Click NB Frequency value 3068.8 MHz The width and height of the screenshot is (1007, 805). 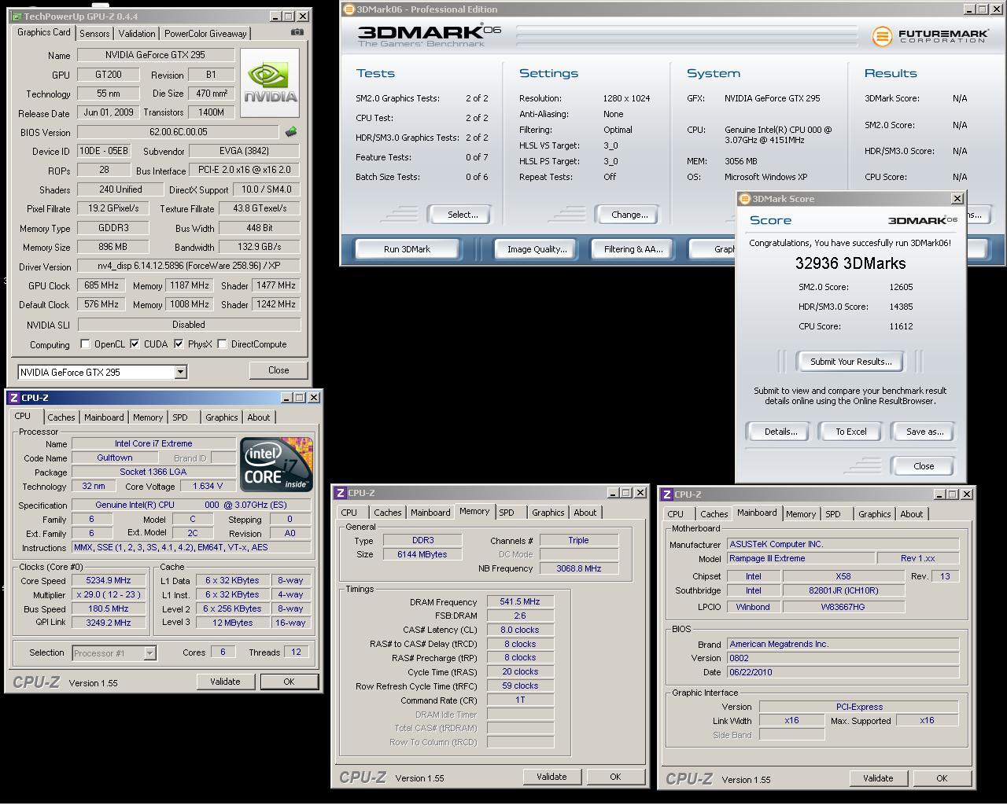(578, 568)
